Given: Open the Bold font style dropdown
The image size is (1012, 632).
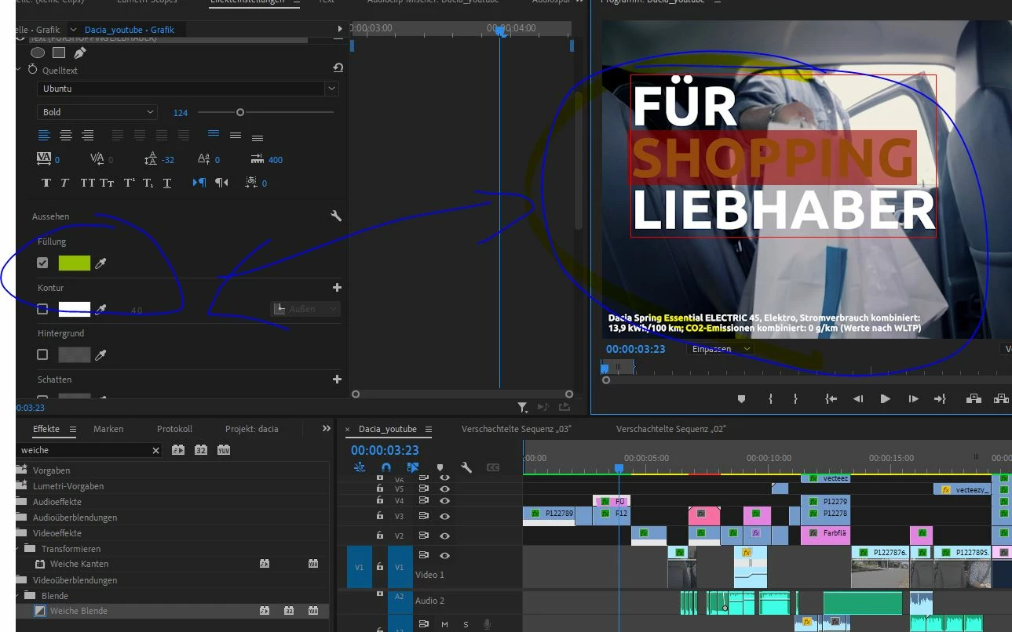Looking at the screenshot, I should [x=97, y=112].
